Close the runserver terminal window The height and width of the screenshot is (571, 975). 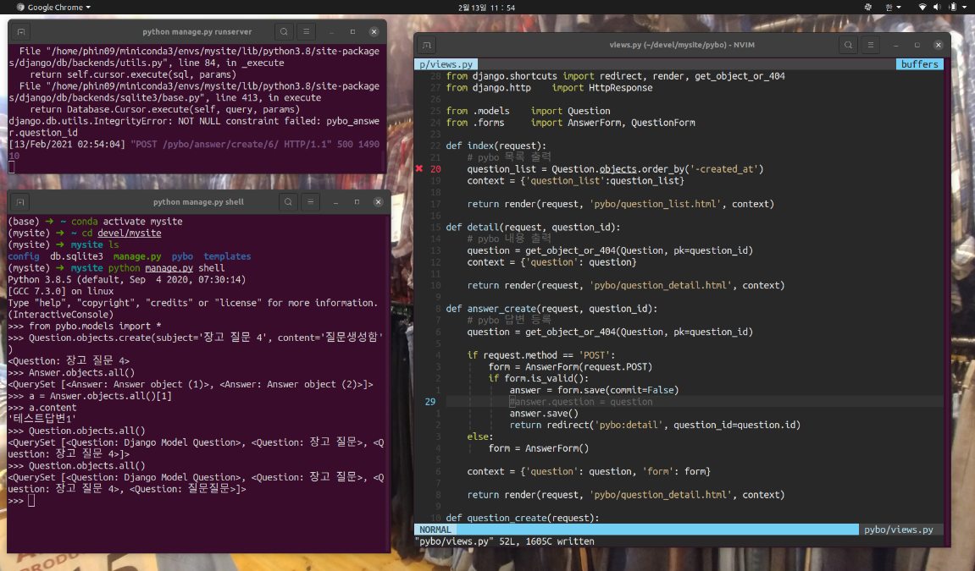(x=374, y=31)
